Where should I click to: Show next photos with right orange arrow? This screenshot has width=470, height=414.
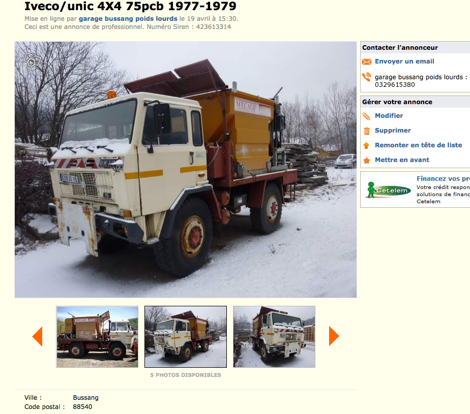coord(334,336)
